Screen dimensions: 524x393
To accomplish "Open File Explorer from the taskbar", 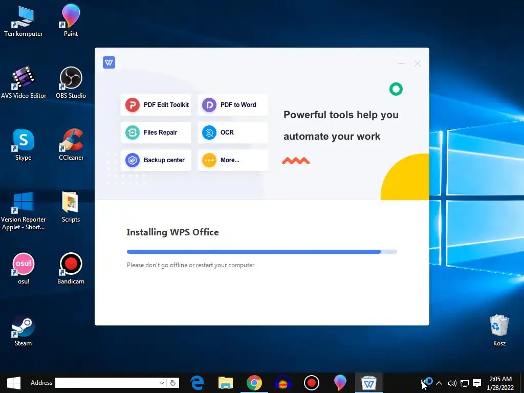I will [x=226, y=383].
